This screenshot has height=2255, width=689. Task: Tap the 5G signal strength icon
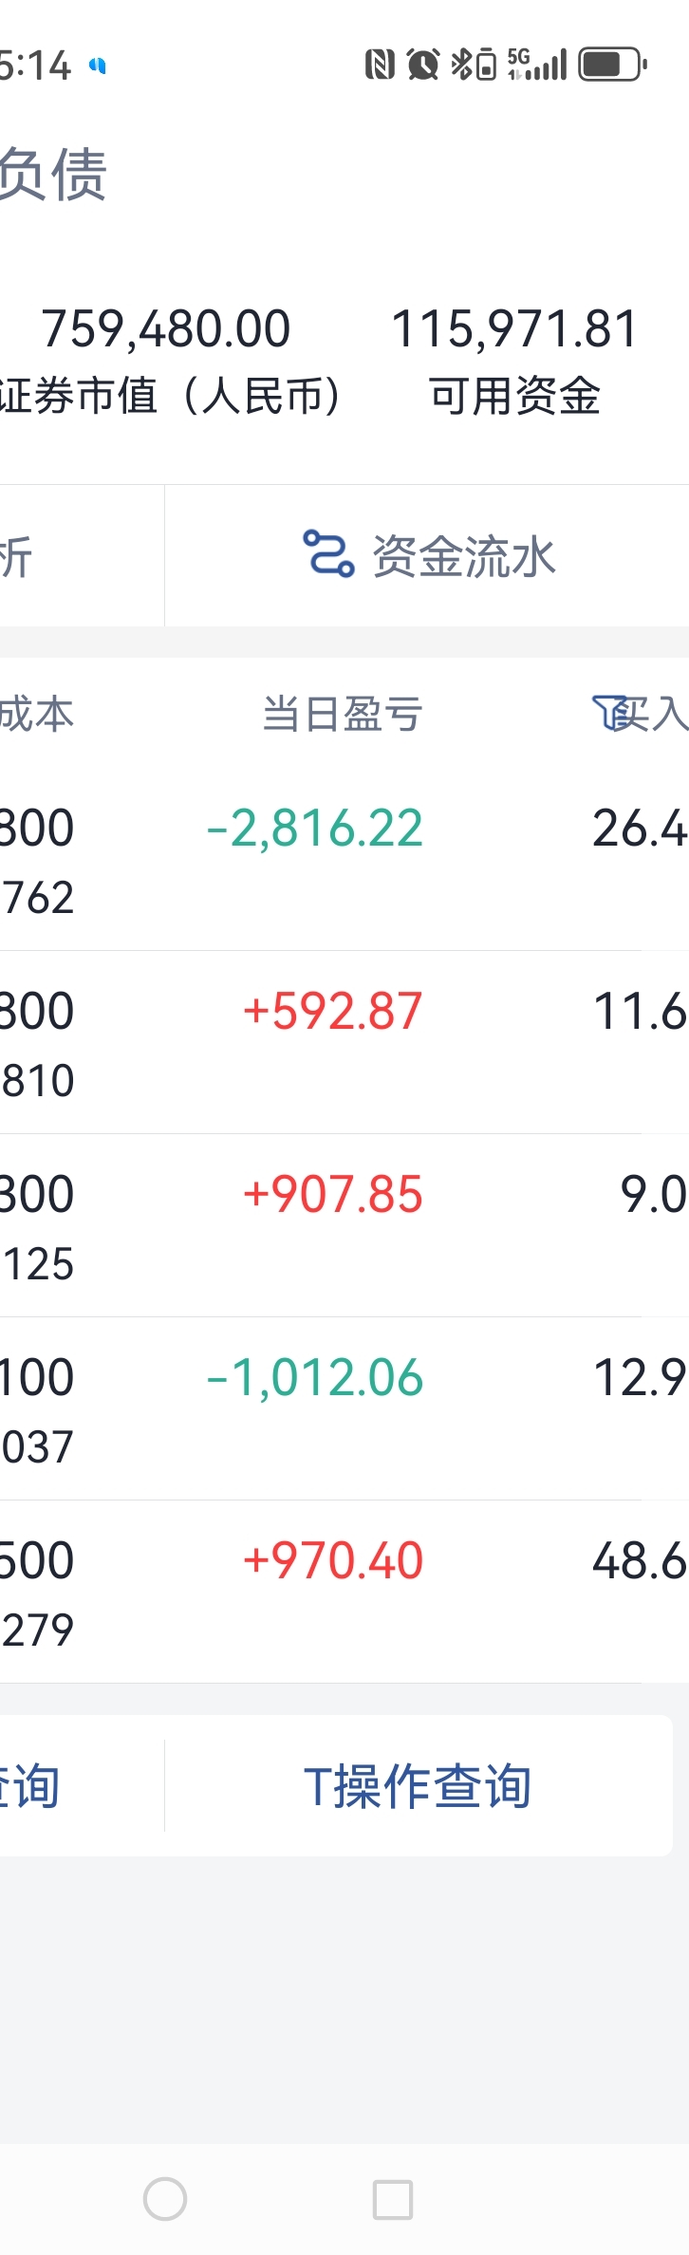click(537, 65)
